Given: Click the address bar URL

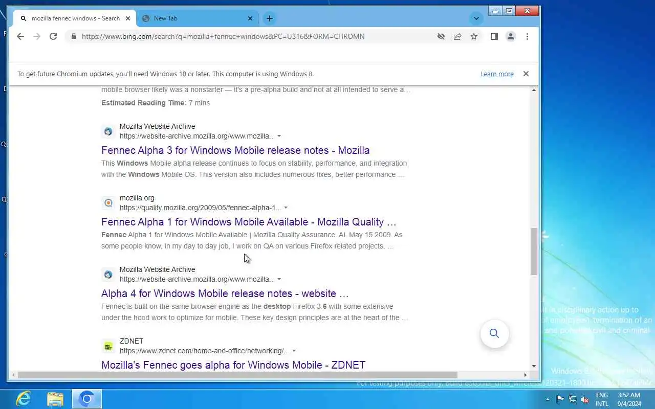Looking at the screenshot, I should (x=223, y=36).
